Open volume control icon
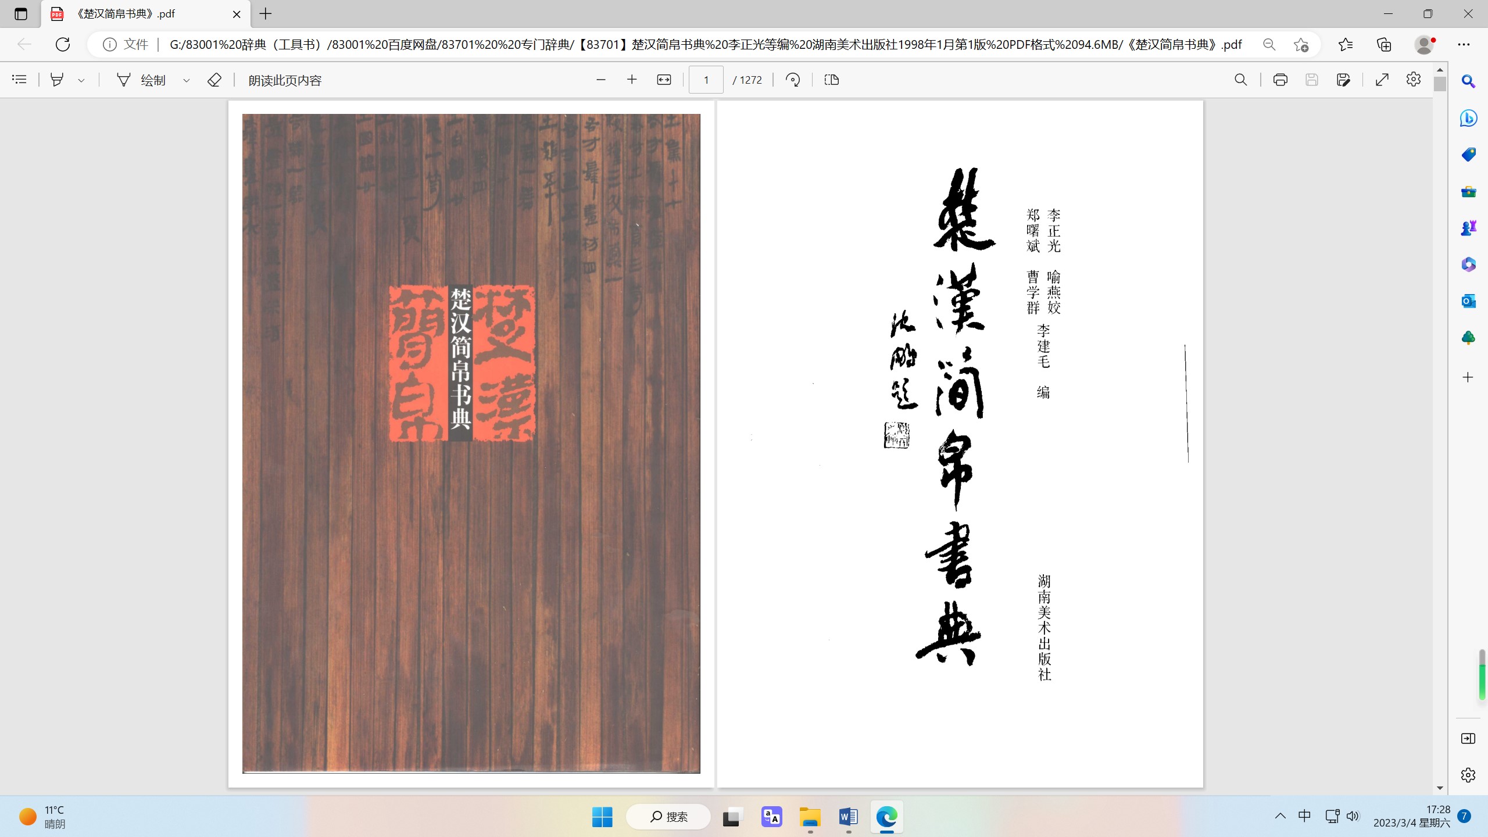 coord(1353,816)
